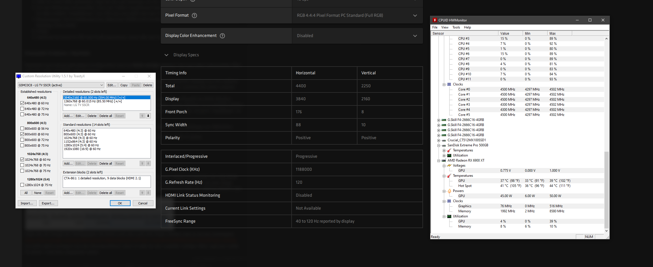Screen dimensions: 653x267
Task: Click the up arrow for detailed resolutions
Action: tap(142, 116)
